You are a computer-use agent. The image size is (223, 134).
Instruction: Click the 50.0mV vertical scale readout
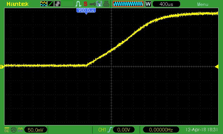(x=36, y=130)
